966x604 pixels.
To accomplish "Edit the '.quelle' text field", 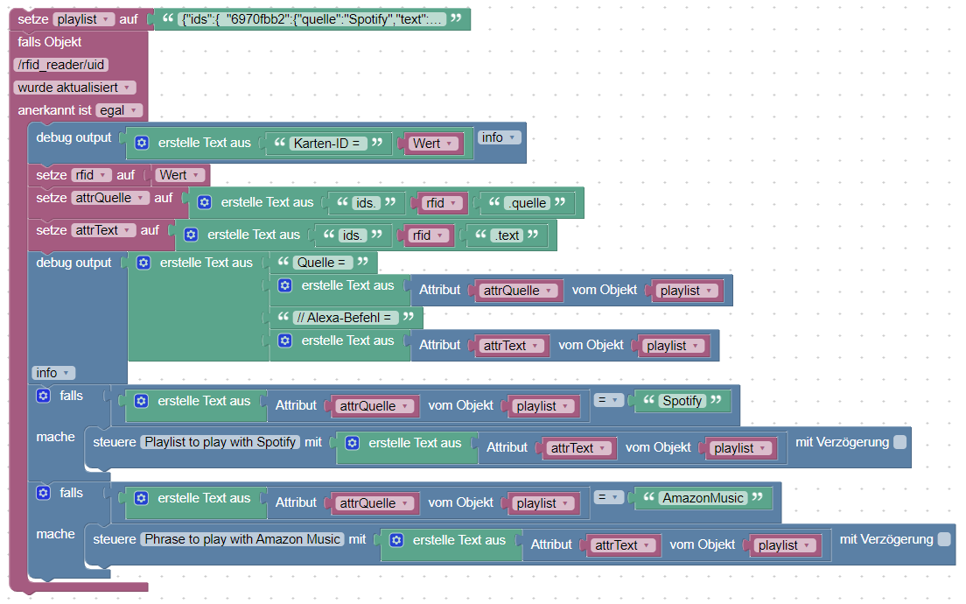I will click(528, 203).
